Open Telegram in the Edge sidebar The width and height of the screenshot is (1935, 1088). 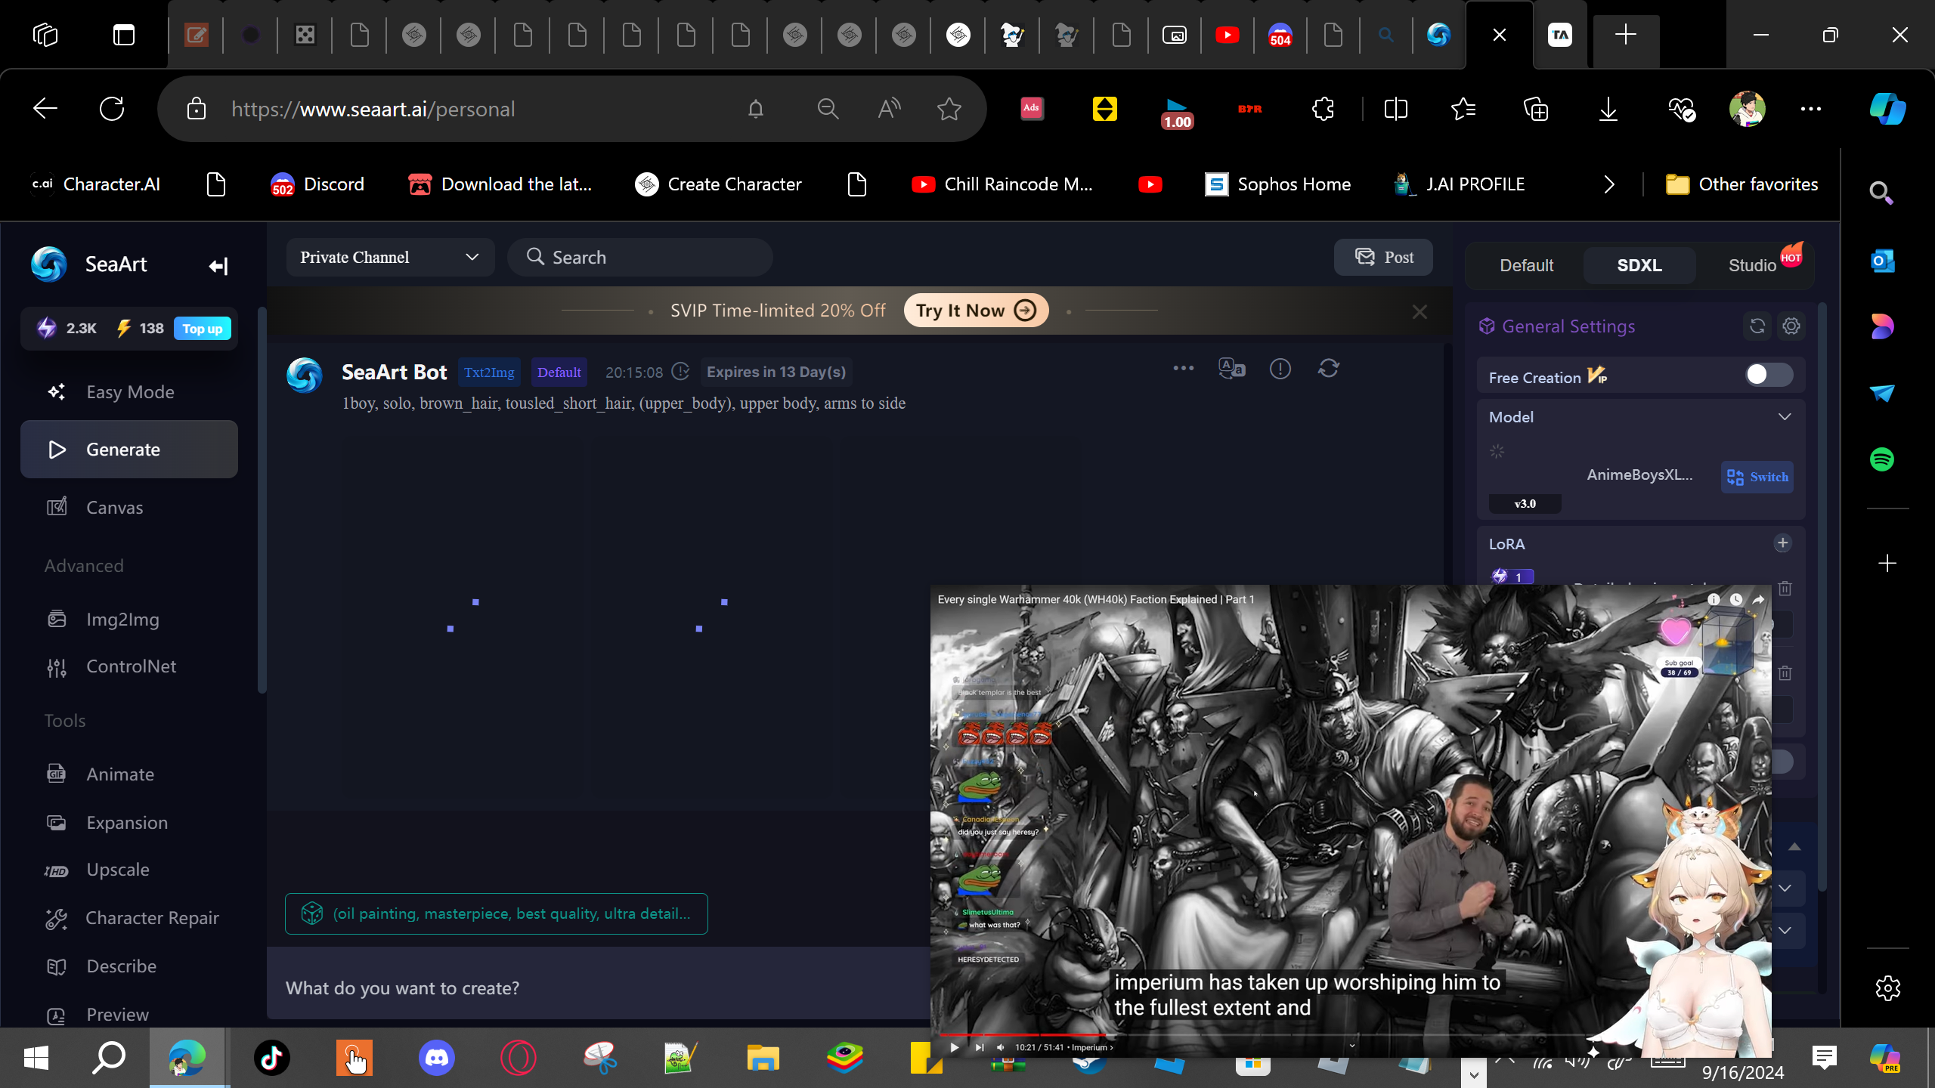pyautogui.click(x=1882, y=393)
